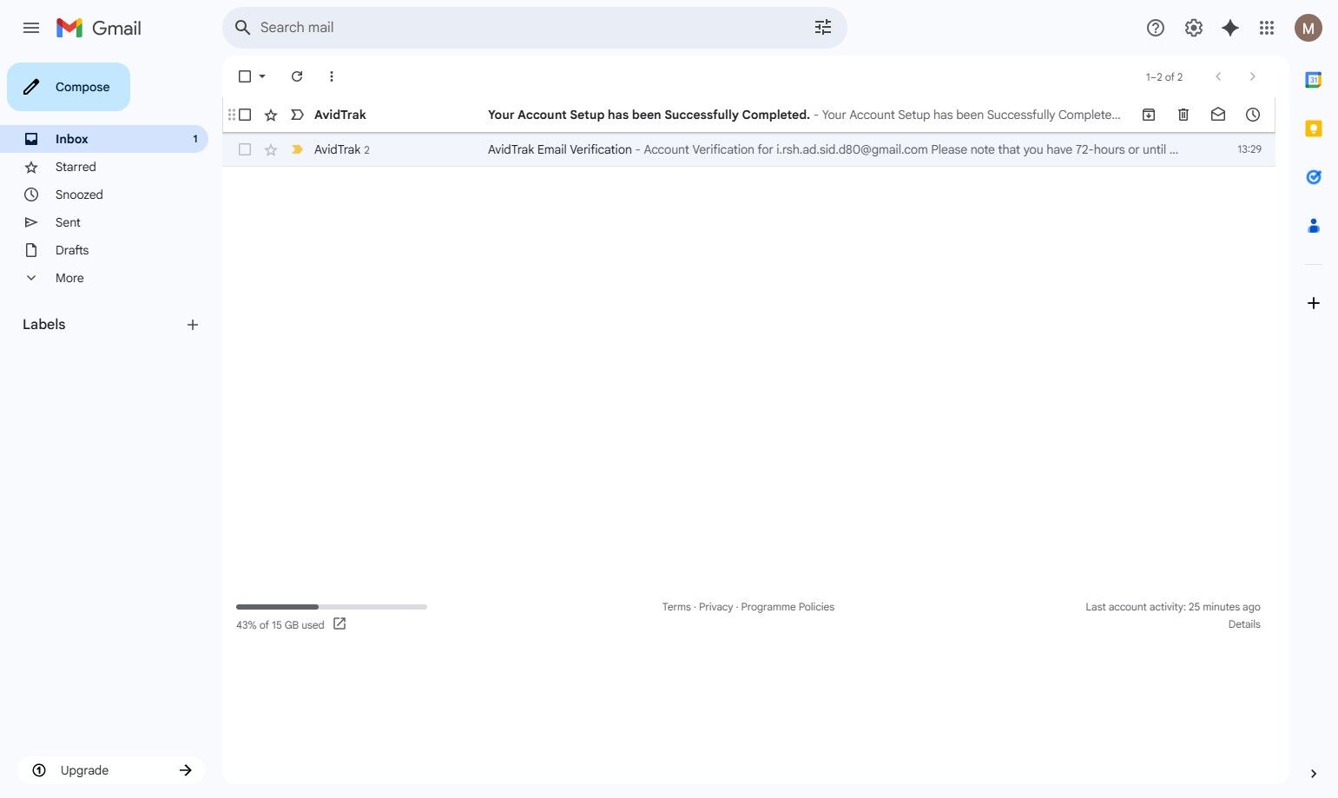Screen dimensions: 1338x798
Task: Open the Inbox folder
Action: (x=104, y=139)
